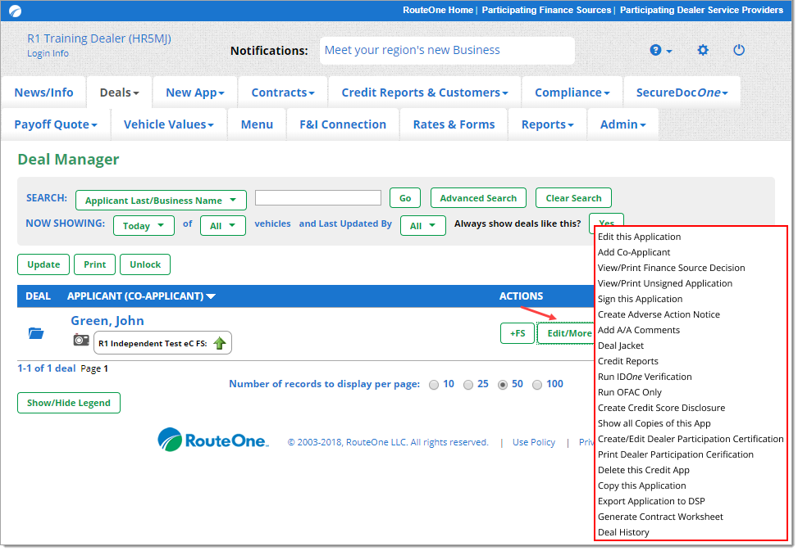
Task: Open the Applicant Last/Business Name search dropdown
Action: (161, 201)
